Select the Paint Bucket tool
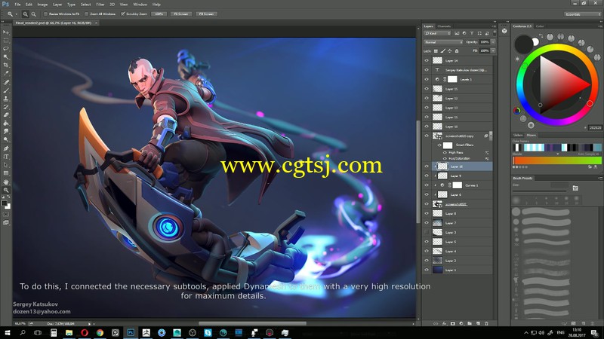 tap(6, 124)
